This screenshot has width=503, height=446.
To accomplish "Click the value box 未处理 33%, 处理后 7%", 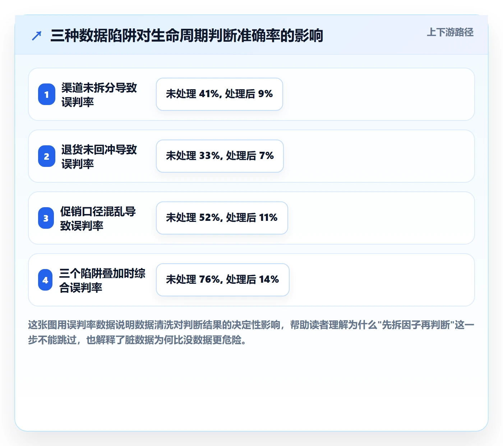I will (x=220, y=156).
